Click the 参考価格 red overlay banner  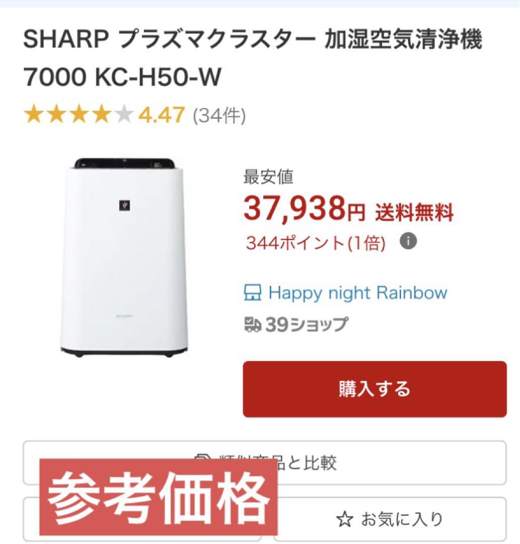pyautogui.click(x=159, y=497)
